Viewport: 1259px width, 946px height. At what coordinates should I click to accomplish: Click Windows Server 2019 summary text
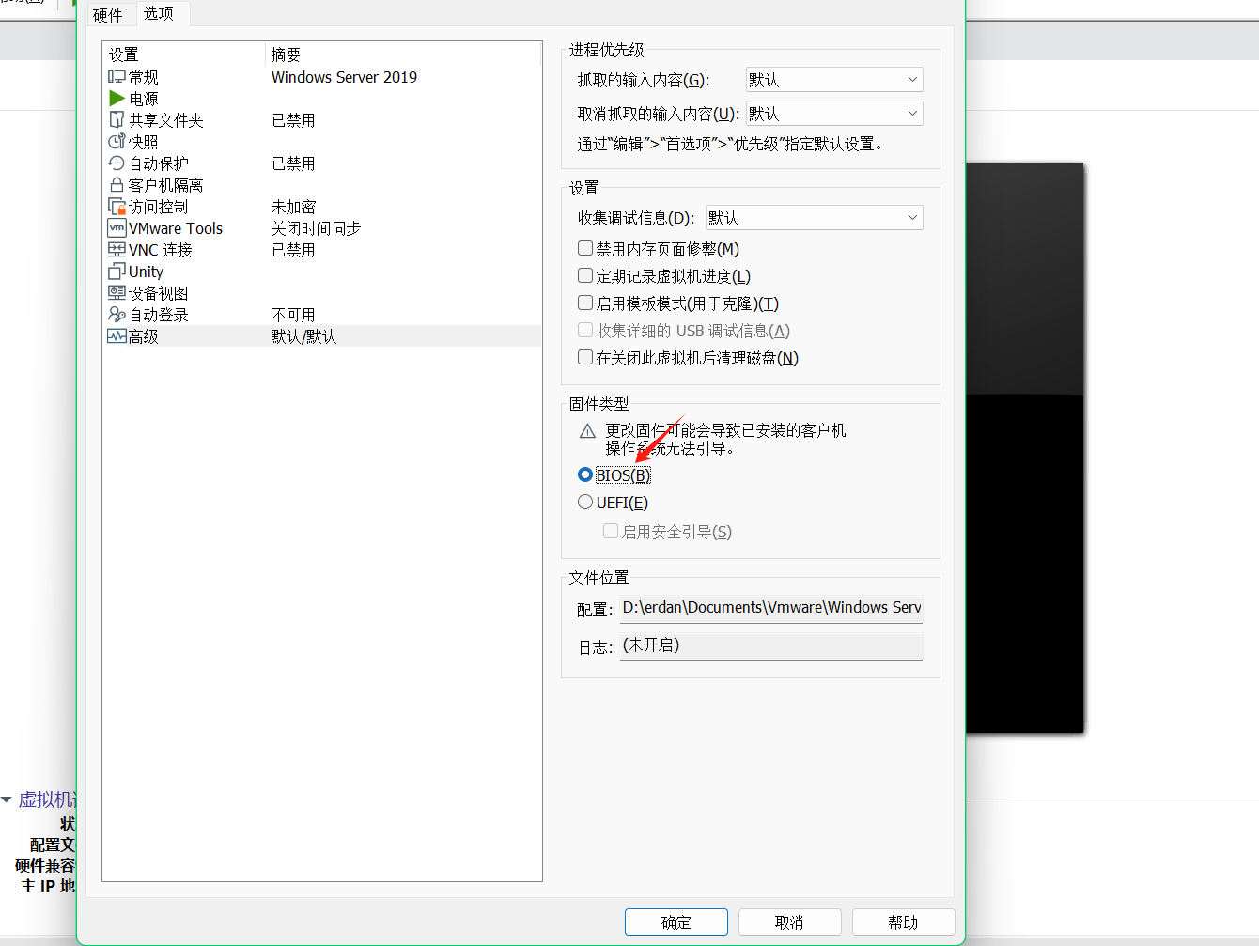coord(344,77)
